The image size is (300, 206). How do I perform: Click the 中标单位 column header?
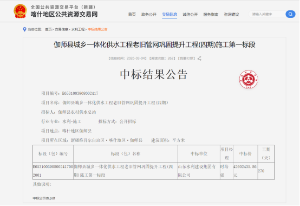click(x=199, y=154)
